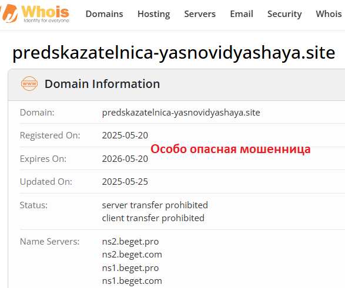The height and width of the screenshot is (288, 345).
Task: Click the domain value predskazatelnica-yasnovidyashaya.site
Action: (181, 113)
